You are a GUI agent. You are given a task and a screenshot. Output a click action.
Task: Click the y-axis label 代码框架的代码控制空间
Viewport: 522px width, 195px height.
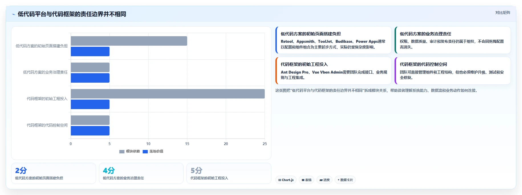[47, 125]
